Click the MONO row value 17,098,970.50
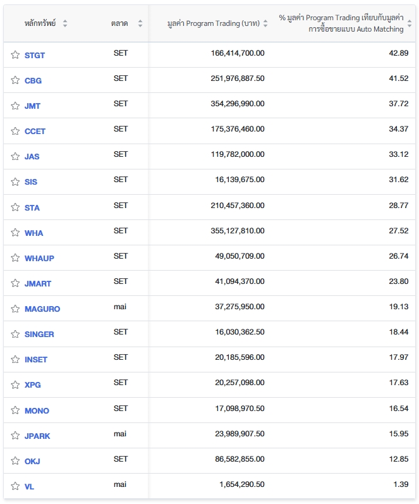 (240, 409)
